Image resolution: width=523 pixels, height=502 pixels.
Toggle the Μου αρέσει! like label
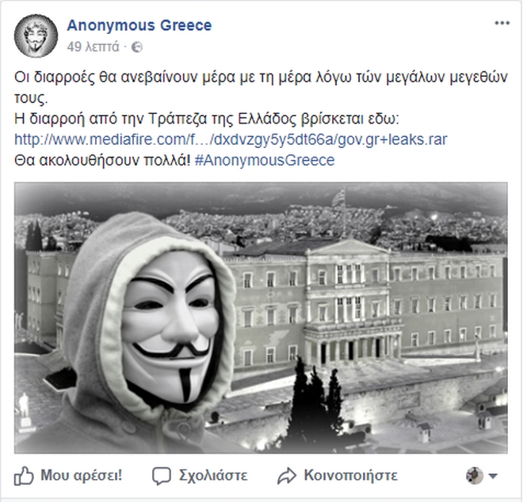click(82, 475)
